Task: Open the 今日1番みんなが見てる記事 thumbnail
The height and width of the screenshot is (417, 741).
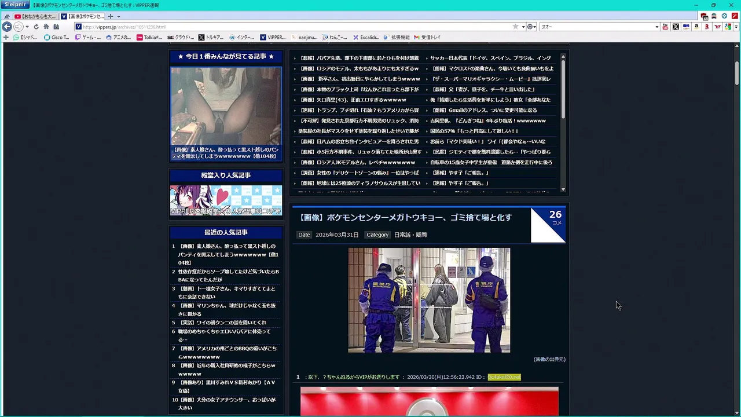Action: pyautogui.click(x=226, y=105)
